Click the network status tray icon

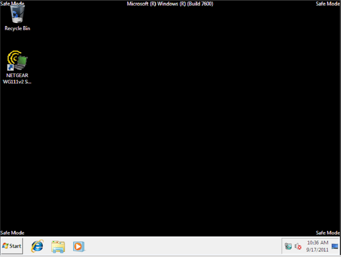pyautogui.click(x=288, y=246)
